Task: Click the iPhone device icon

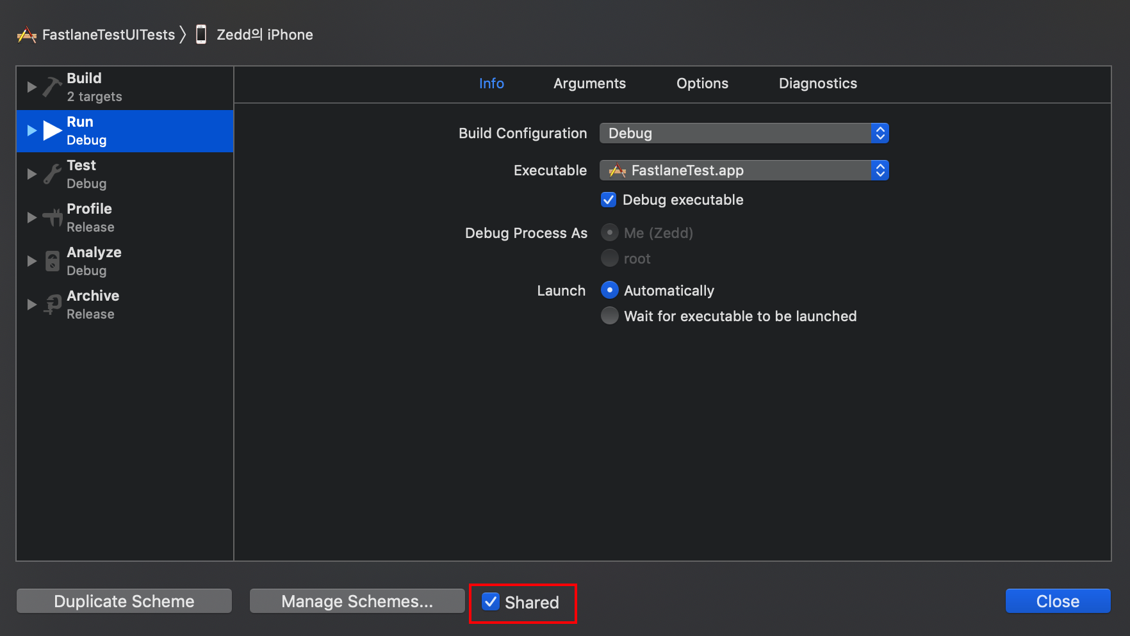Action: [x=201, y=35]
